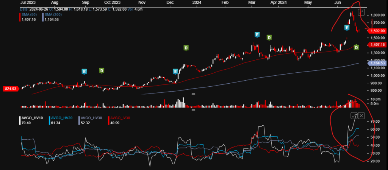The image size is (388, 170).
Task: Click the Oct 2023 time axis label
Action: click(x=112, y=3)
